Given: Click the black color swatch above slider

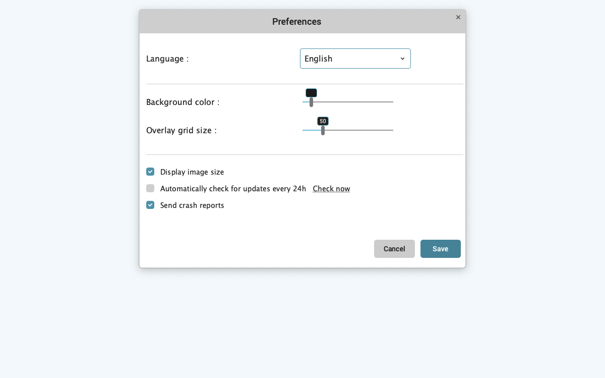Looking at the screenshot, I should pos(311,93).
